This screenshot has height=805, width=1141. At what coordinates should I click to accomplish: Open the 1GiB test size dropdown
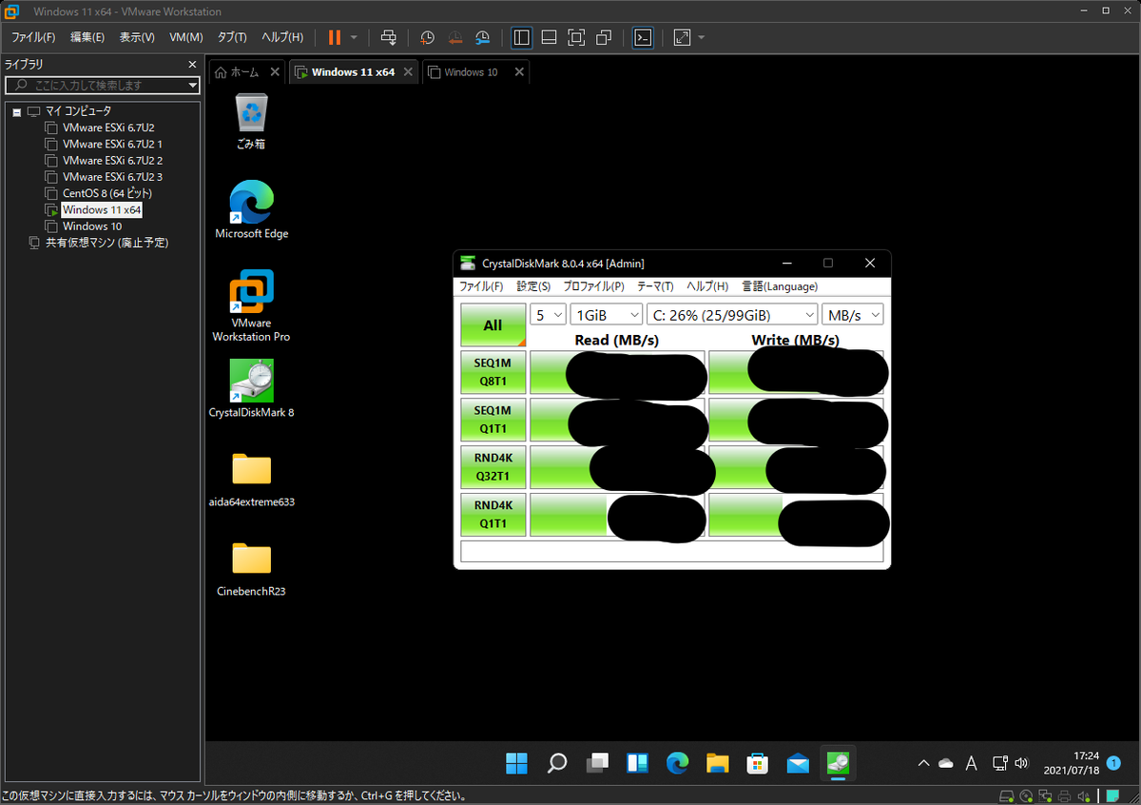[x=607, y=315]
